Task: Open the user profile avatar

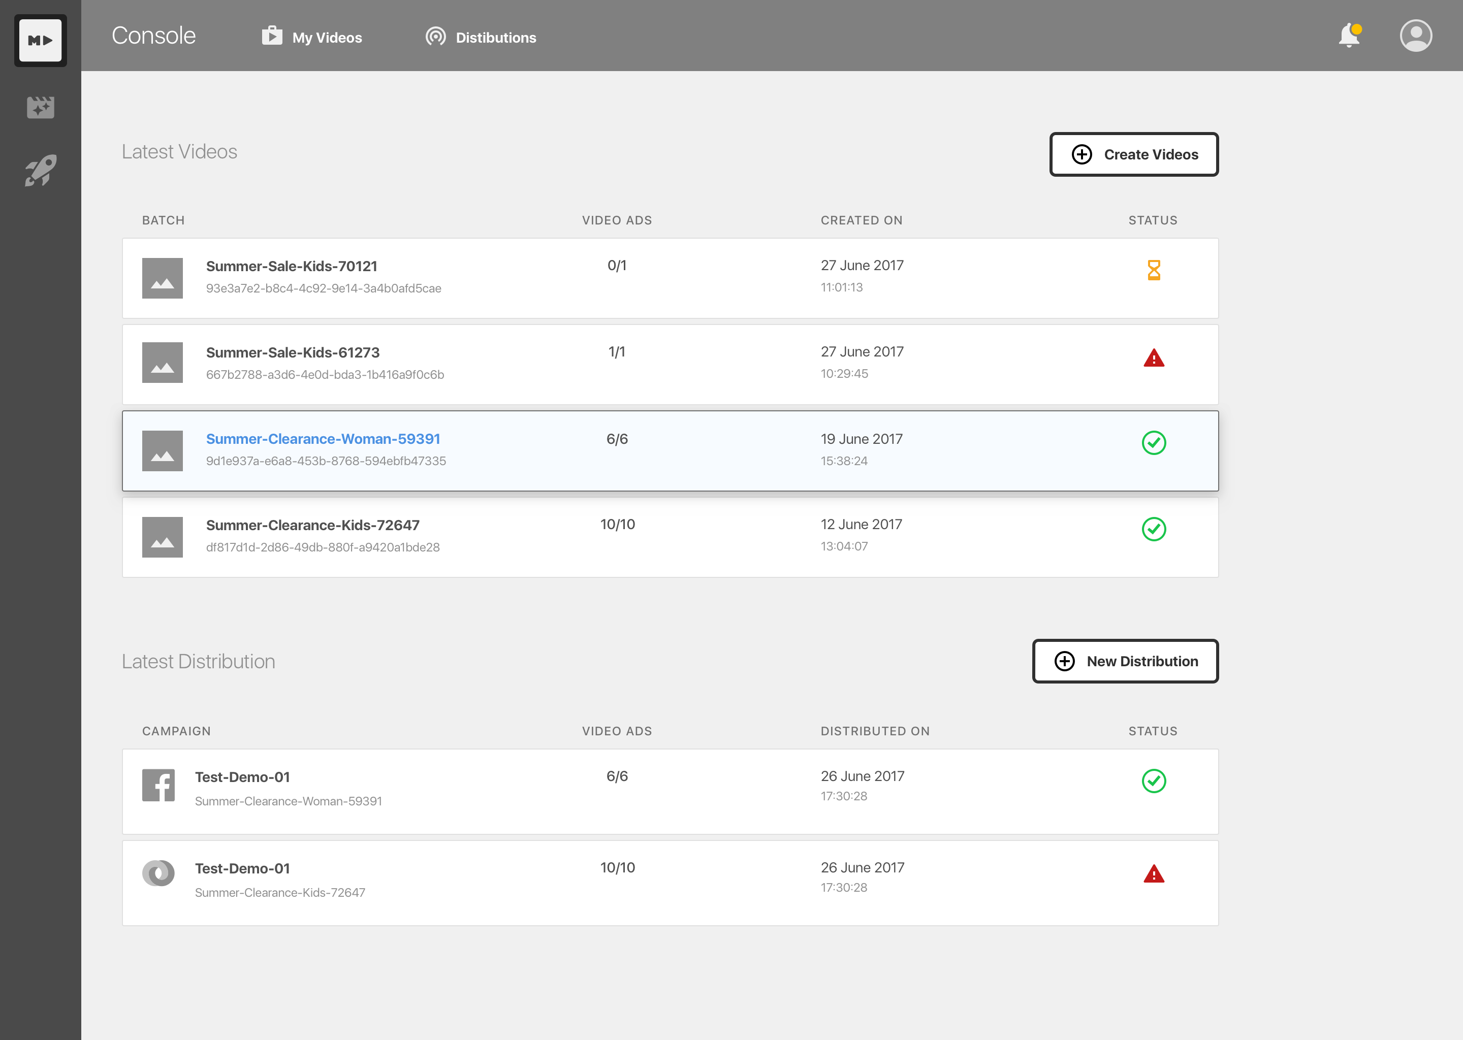Action: click(1416, 36)
